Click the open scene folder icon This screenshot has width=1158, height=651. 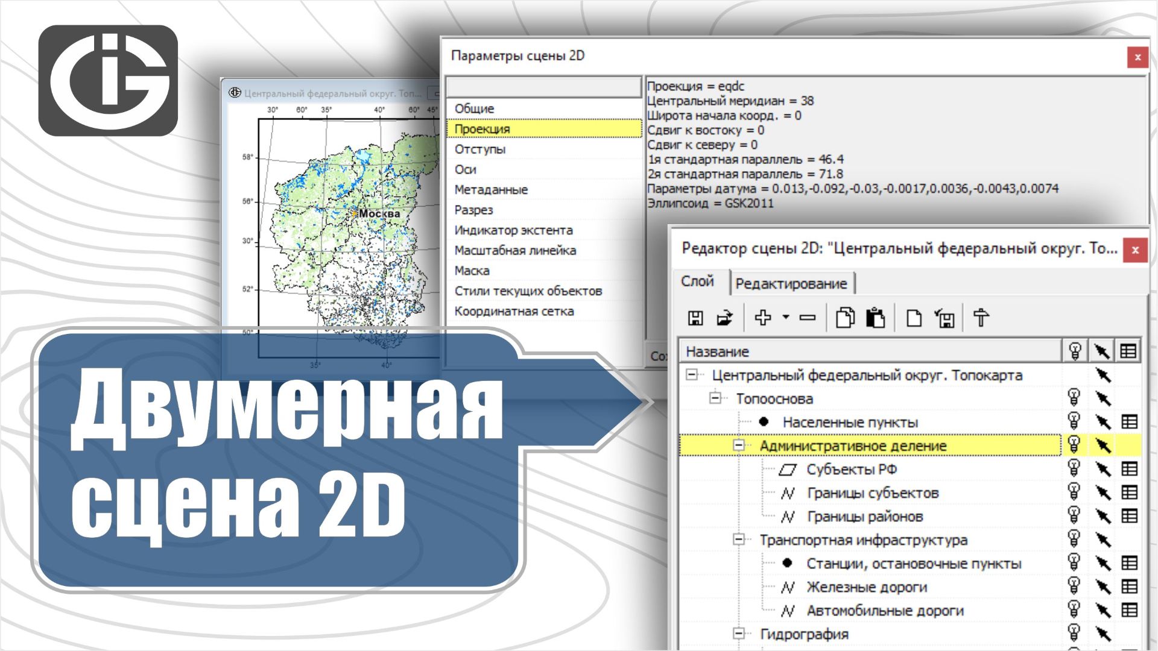click(724, 318)
